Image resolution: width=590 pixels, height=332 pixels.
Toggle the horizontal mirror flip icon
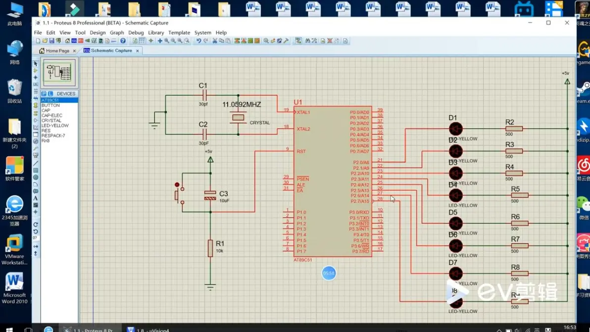(36, 246)
